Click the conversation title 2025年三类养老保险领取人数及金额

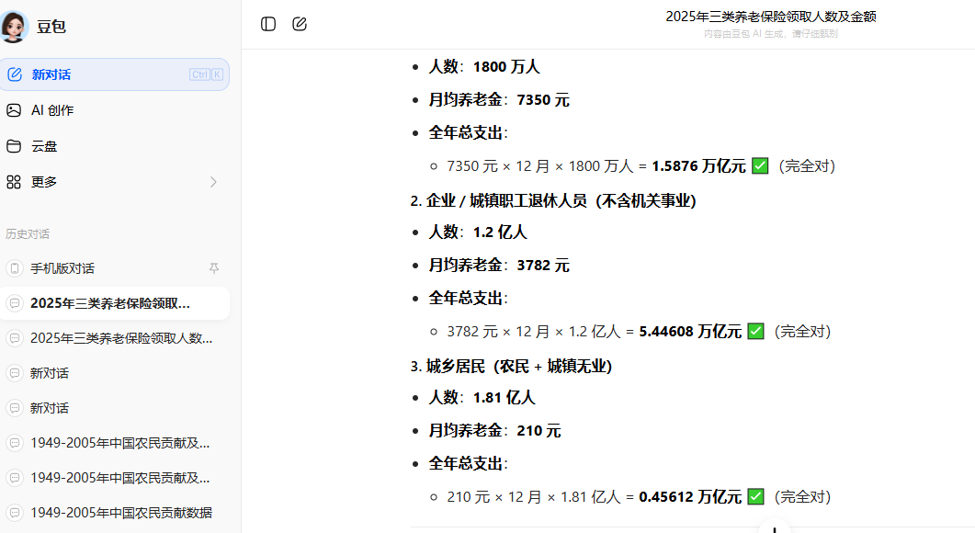[x=770, y=17]
